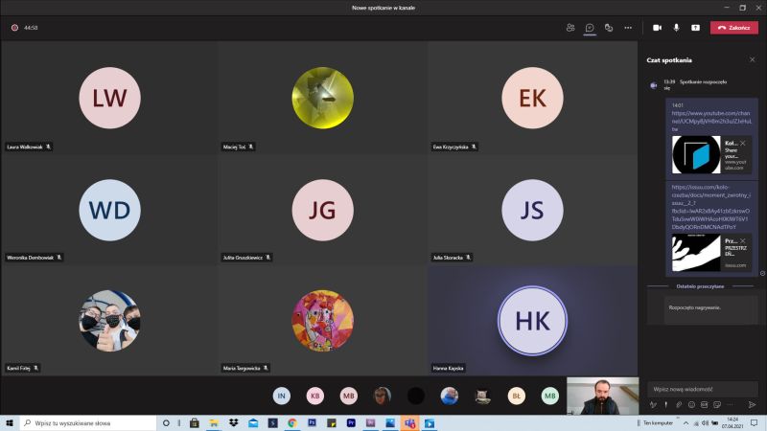
Task: Attach a file with the paperclip icon
Action: tap(678, 405)
